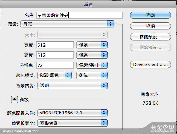Click the 确定 button to confirm

tap(151, 15)
